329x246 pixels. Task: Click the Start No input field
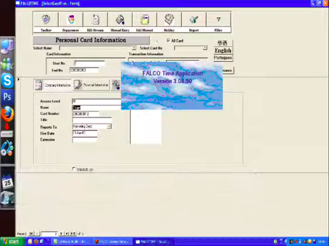89,63
